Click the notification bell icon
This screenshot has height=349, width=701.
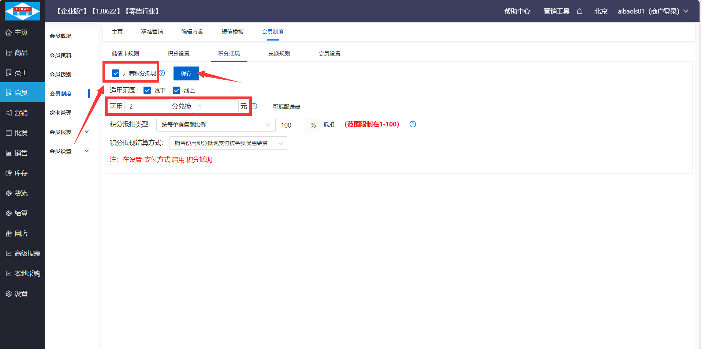[579, 11]
